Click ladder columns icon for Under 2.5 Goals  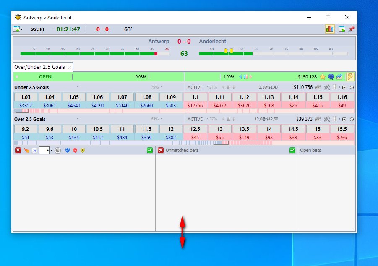tap(335, 87)
